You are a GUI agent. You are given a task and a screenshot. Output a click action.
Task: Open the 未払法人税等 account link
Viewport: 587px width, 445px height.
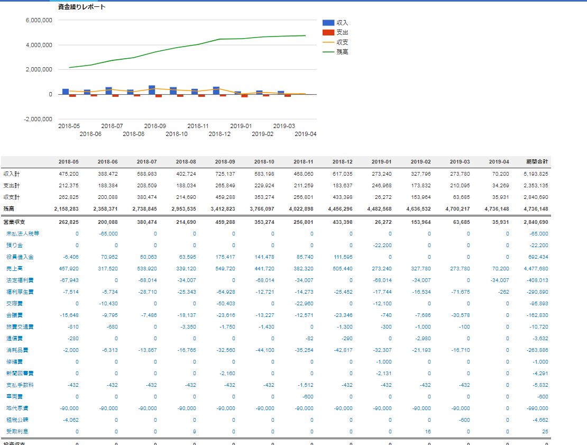coord(22,233)
